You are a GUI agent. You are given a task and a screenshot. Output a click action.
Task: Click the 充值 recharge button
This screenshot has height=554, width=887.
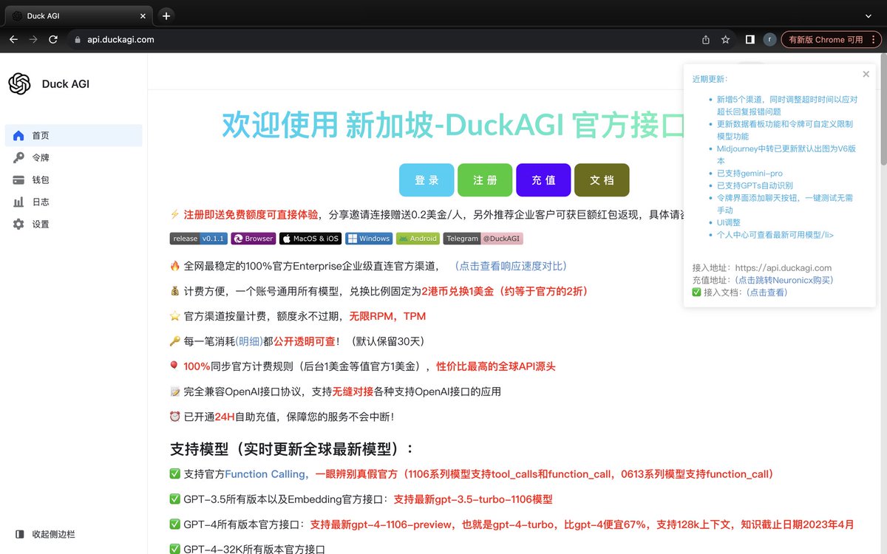pos(543,180)
